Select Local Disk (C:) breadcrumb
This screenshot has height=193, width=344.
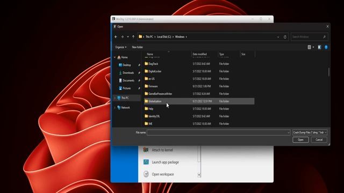coord(164,37)
